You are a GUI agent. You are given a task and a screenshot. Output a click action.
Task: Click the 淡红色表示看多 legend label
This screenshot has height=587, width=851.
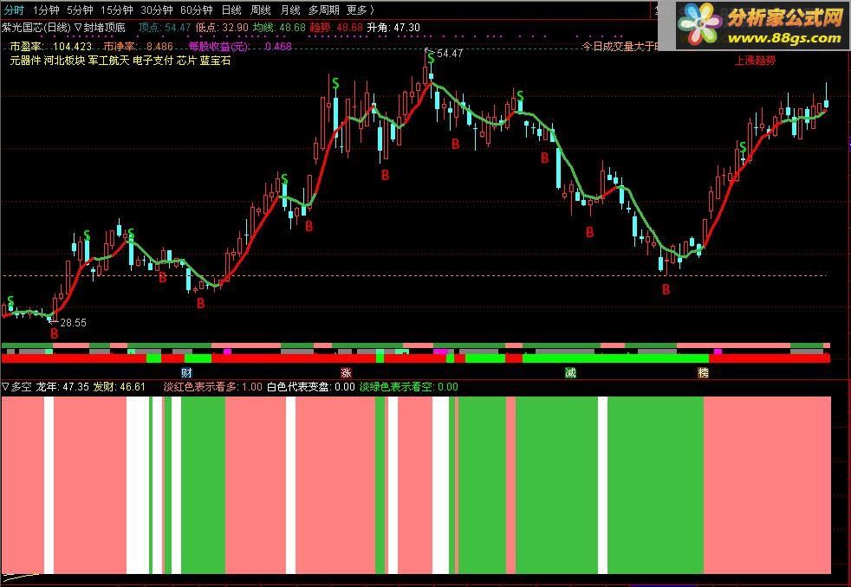pos(201,387)
